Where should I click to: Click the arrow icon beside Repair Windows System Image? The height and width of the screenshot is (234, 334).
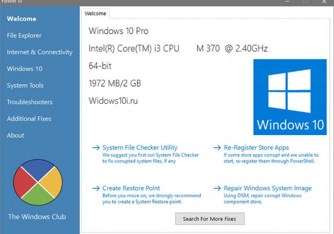217,188
